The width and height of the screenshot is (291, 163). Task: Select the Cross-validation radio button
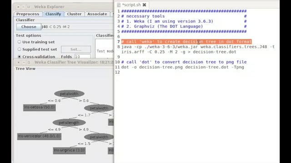pos(19,57)
